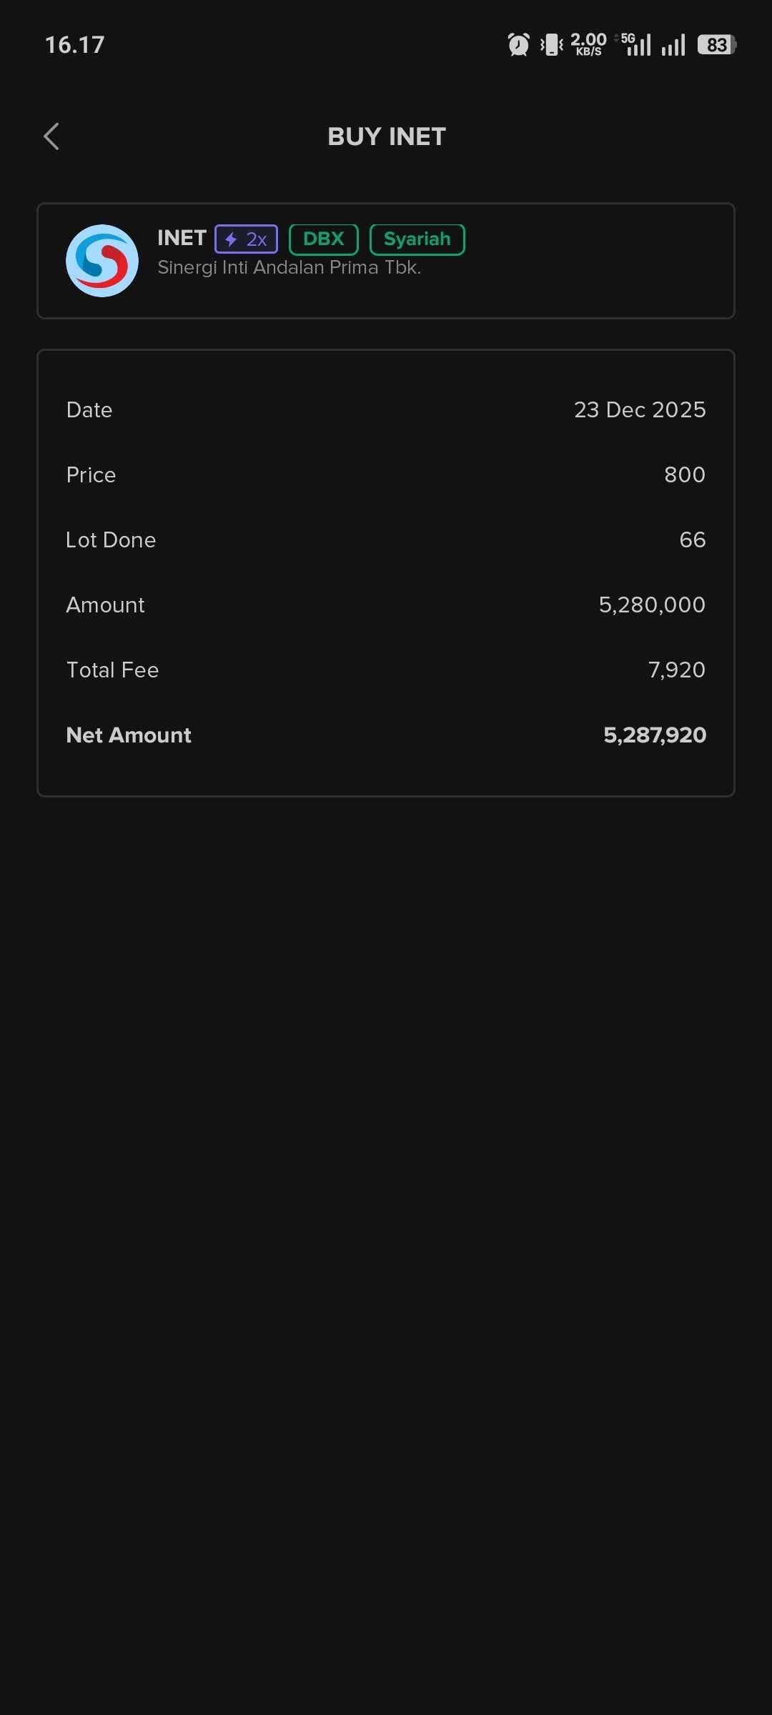Tap the Total Fee value 7,920

click(x=676, y=670)
